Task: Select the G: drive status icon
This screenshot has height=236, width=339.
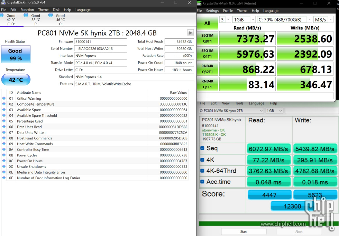Action: pos(51,15)
